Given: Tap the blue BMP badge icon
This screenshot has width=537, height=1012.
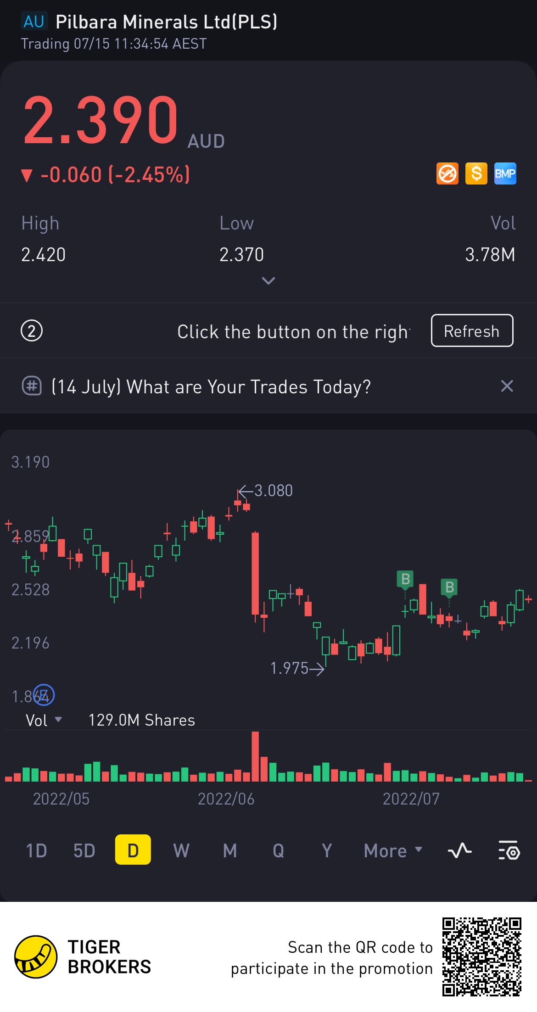Looking at the screenshot, I should point(505,174).
